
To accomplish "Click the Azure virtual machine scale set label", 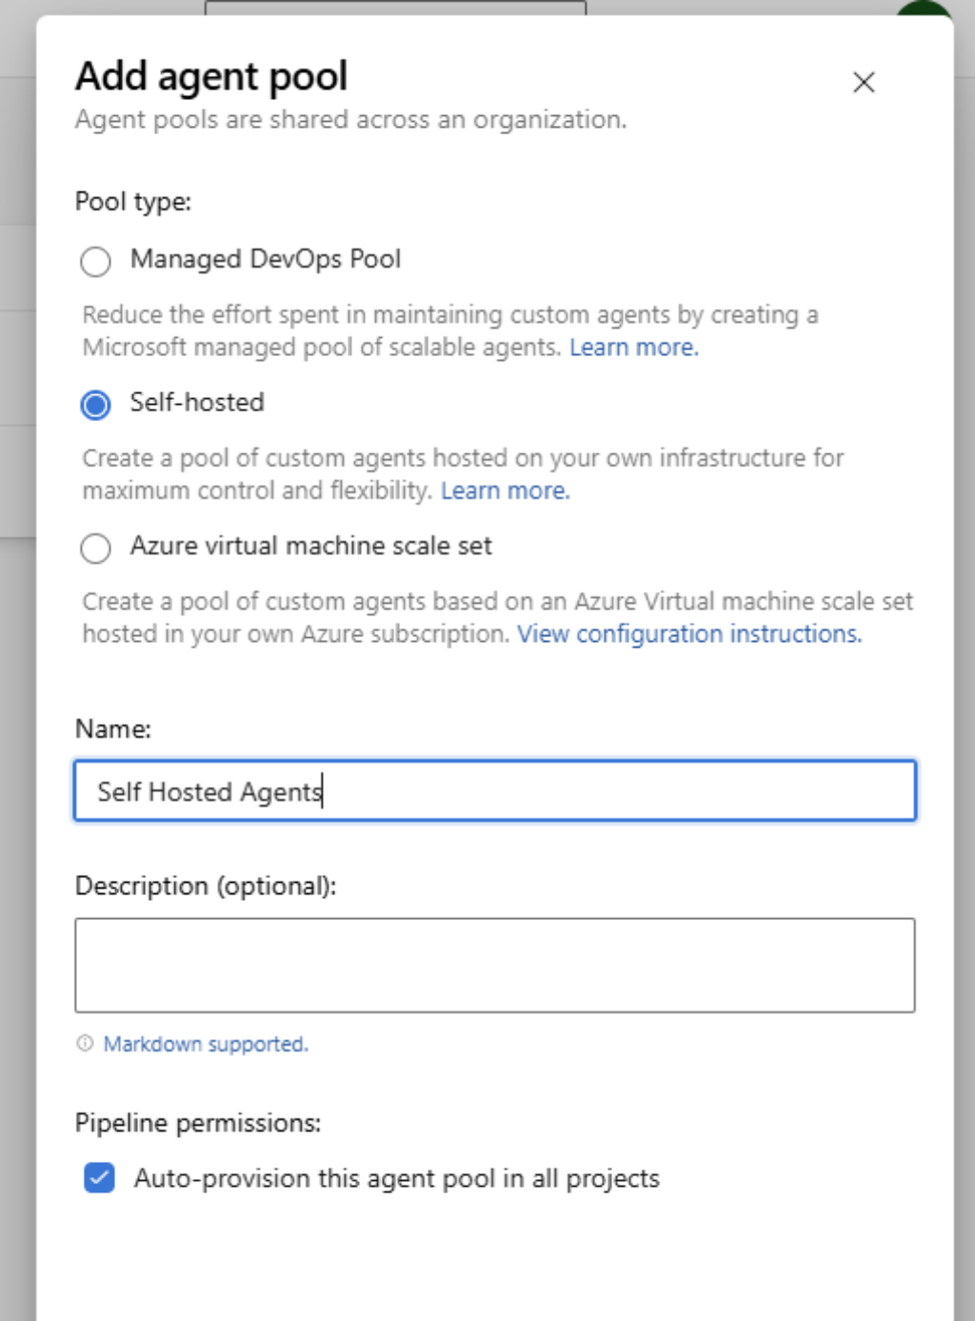I will pos(311,547).
